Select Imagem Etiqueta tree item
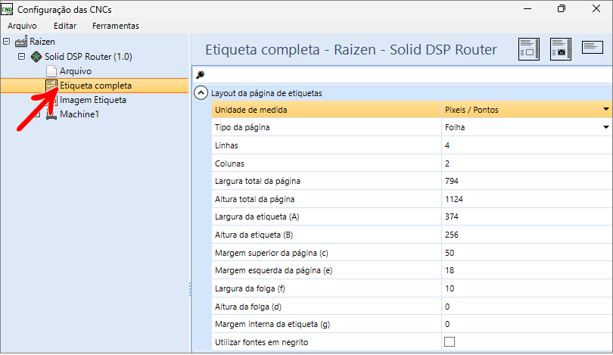The width and height of the screenshot is (613, 355). click(x=93, y=100)
